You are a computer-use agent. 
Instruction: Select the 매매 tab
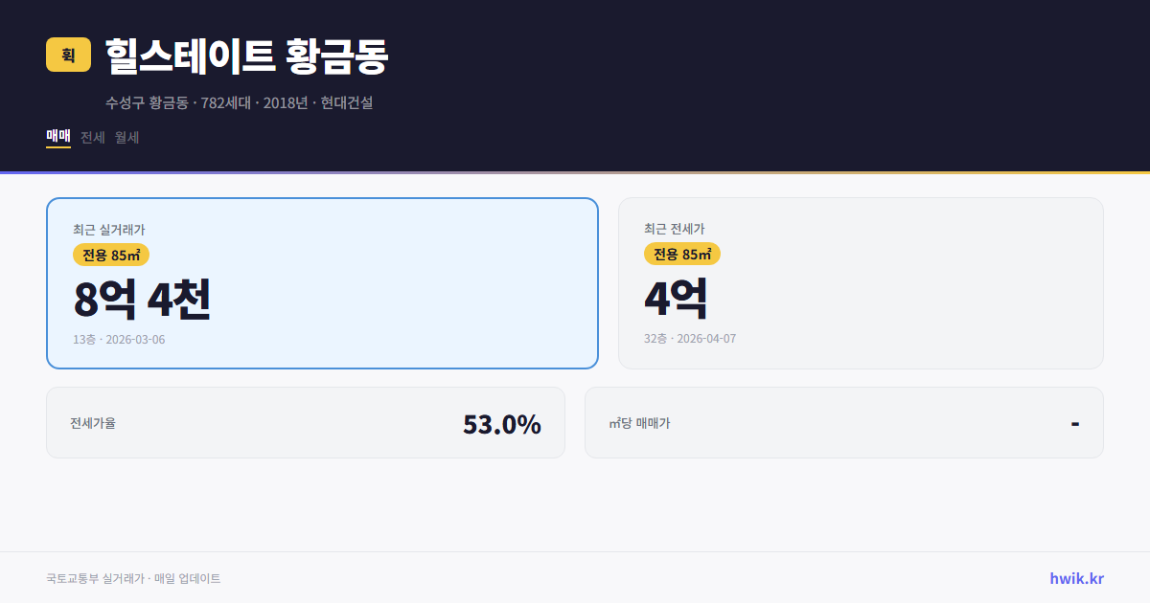(x=57, y=137)
